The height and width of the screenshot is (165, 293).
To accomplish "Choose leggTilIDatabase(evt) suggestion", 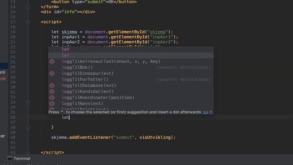I will tap(131, 86).
